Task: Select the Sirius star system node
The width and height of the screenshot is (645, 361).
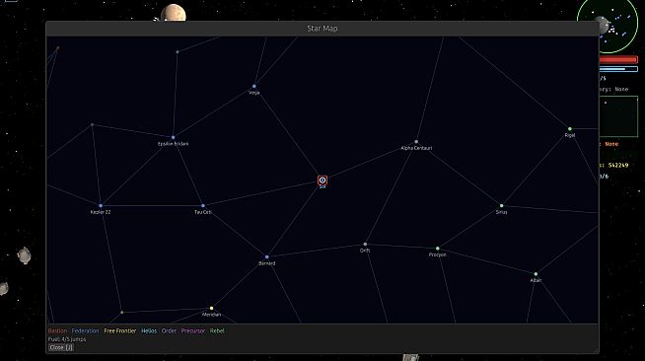Action: [x=501, y=205]
